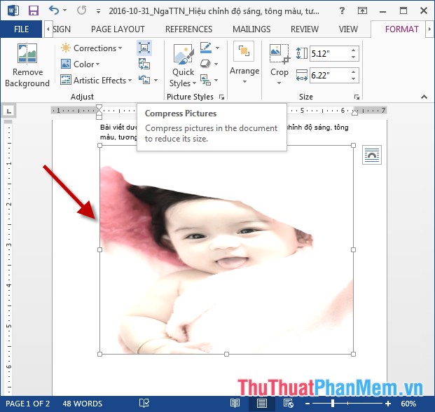Open the Arrange menu
Screen dimensions: 435x412
(x=244, y=64)
